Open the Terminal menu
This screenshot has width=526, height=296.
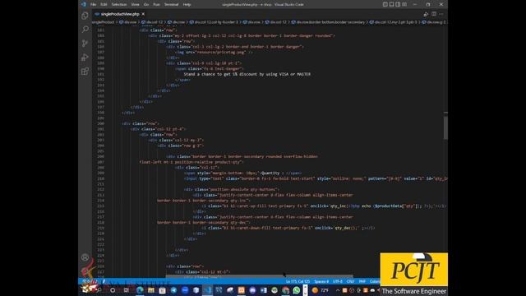172,5
